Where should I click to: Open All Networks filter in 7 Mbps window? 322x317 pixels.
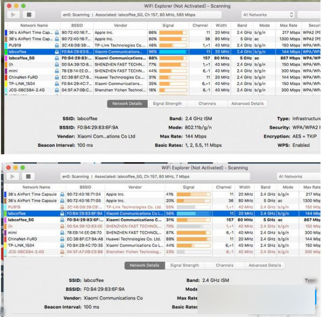coord(299,177)
